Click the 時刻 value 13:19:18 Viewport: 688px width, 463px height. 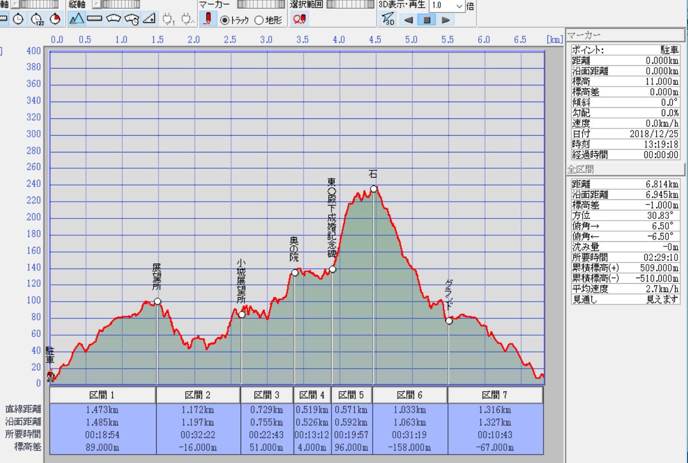[661, 144]
